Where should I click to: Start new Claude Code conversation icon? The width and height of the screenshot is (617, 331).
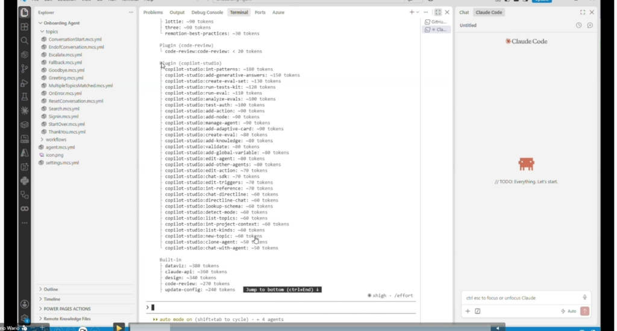[x=590, y=25]
